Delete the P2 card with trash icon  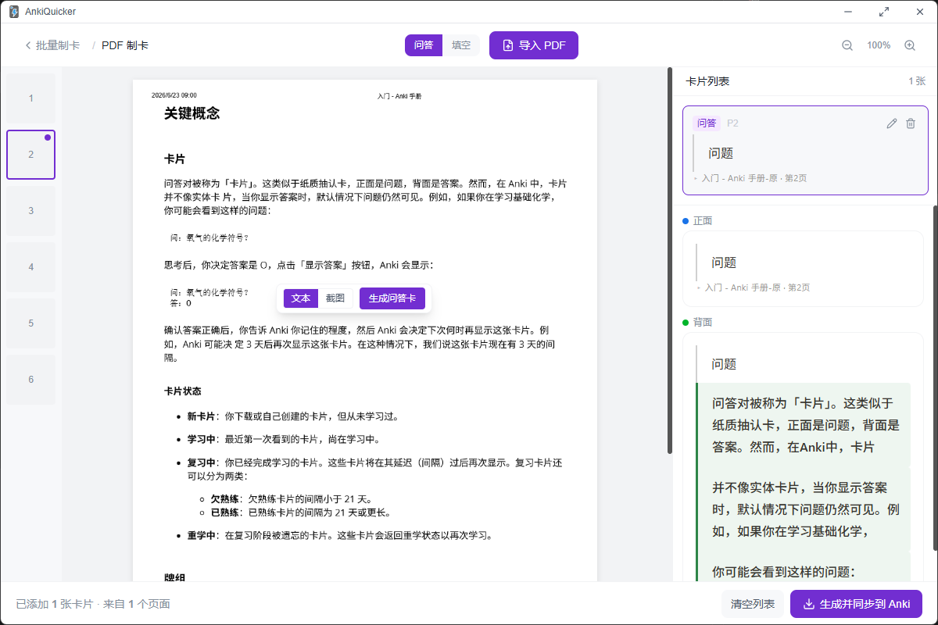click(911, 123)
